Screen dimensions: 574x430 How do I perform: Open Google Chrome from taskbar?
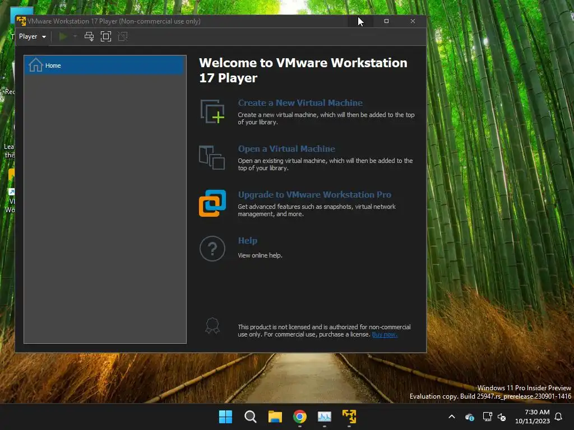coord(300,417)
